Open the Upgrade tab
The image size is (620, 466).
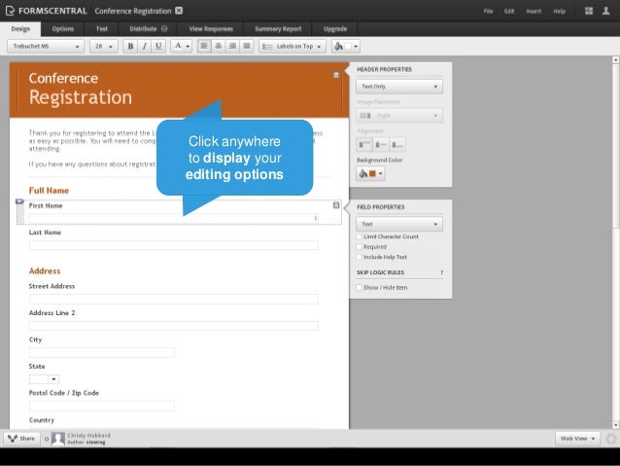335,29
